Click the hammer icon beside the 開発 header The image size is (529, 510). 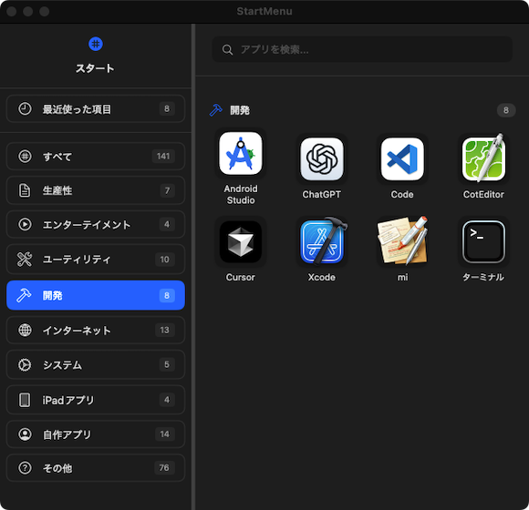(x=216, y=110)
